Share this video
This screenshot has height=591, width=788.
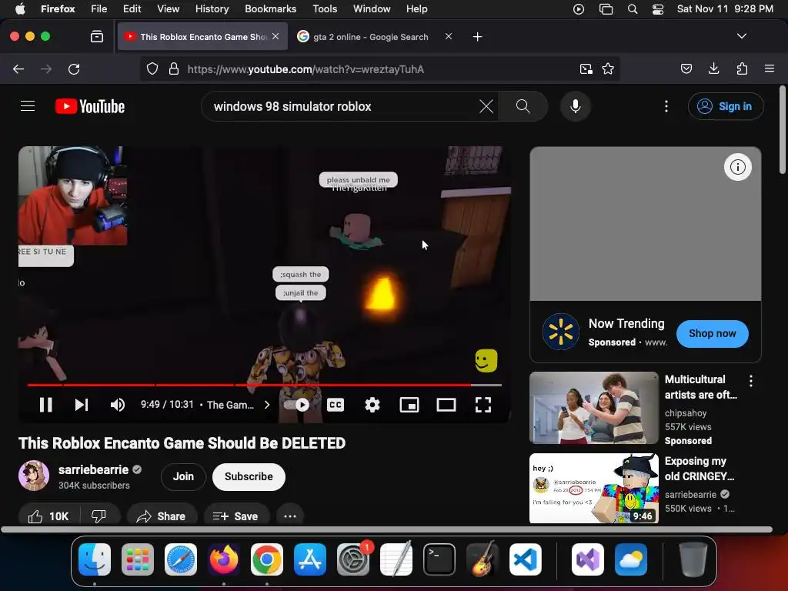161,516
